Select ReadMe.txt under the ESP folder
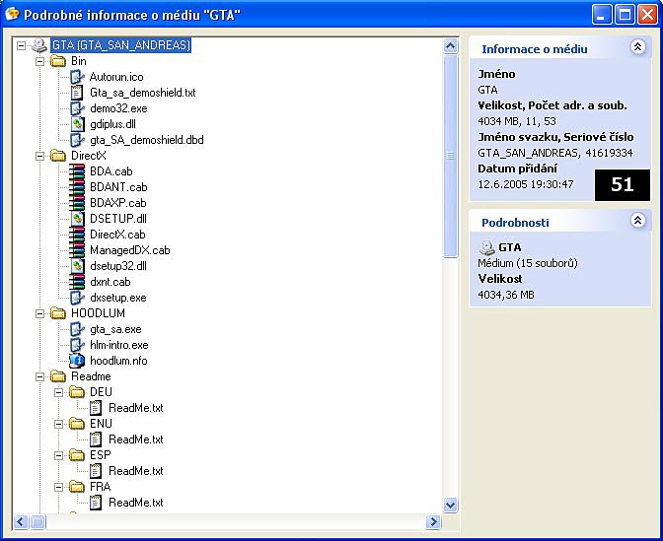This screenshot has height=541, width=663. 136,471
